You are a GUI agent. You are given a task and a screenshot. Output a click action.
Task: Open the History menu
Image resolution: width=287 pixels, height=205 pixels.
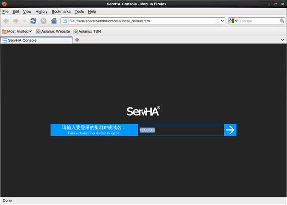click(x=41, y=12)
